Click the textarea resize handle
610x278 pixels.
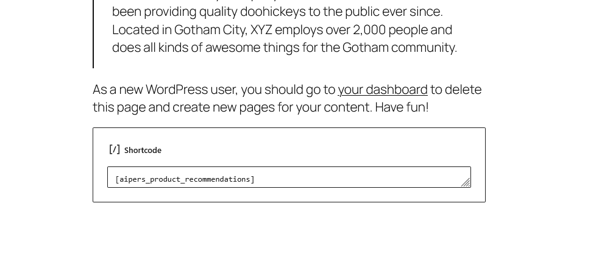click(466, 182)
